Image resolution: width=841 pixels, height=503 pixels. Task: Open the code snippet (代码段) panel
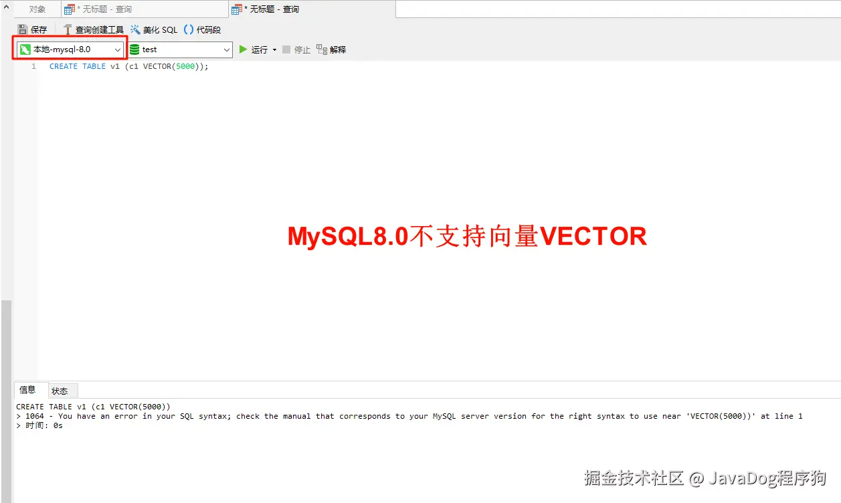[202, 29]
